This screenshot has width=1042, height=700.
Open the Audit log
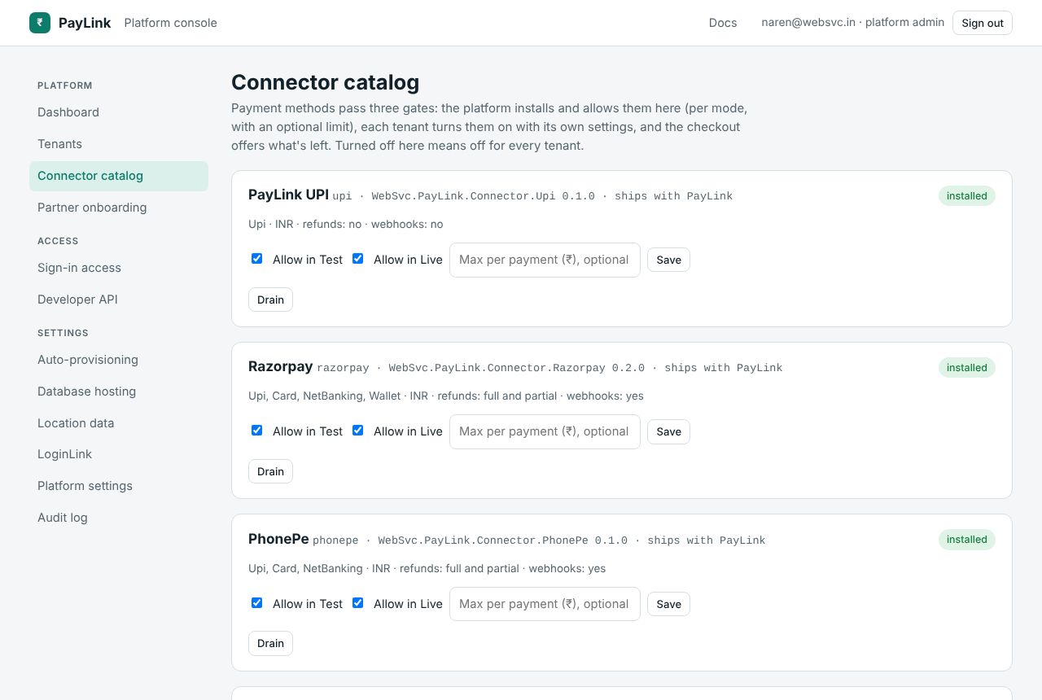click(119, 518)
